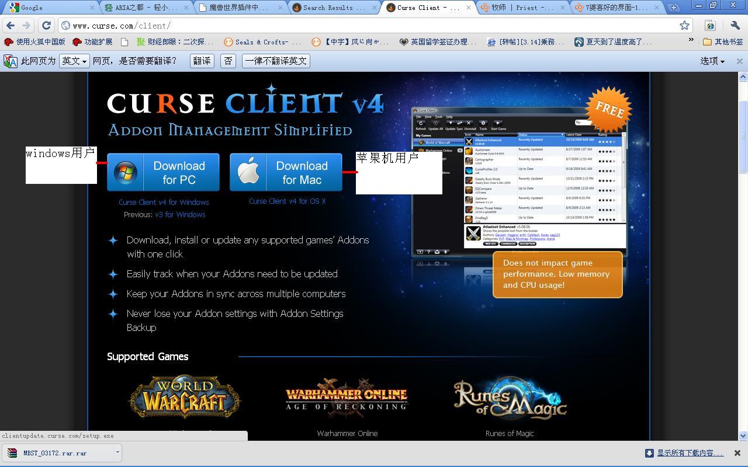This screenshot has height=467, width=748.
Task: Click the Runes of Magic logo
Action: (x=510, y=398)
